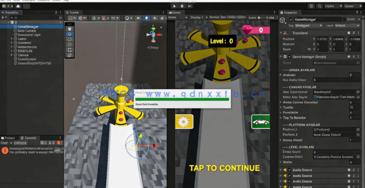This screenshot has height=188, width=365.
Task: Open Transform component presets icon
Action: [x=354, y=33]
